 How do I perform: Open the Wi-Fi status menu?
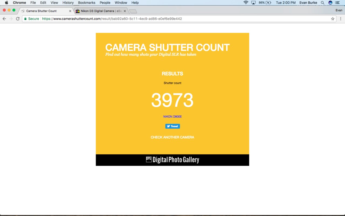click(x=246, y=3)
